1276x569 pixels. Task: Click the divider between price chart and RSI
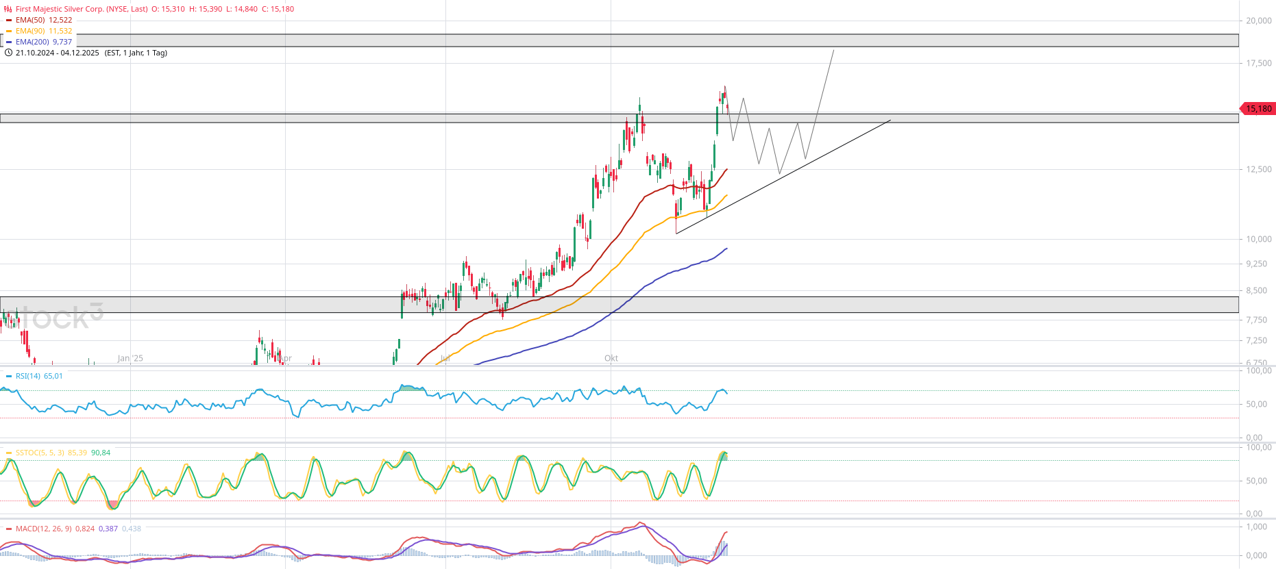pos(617,366)
